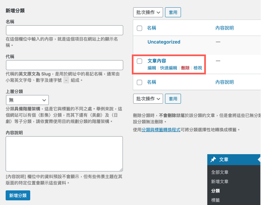Go to 全部文章 in sidebar
The width and height of the screenshot is (261, 205).
click(219, 172)
